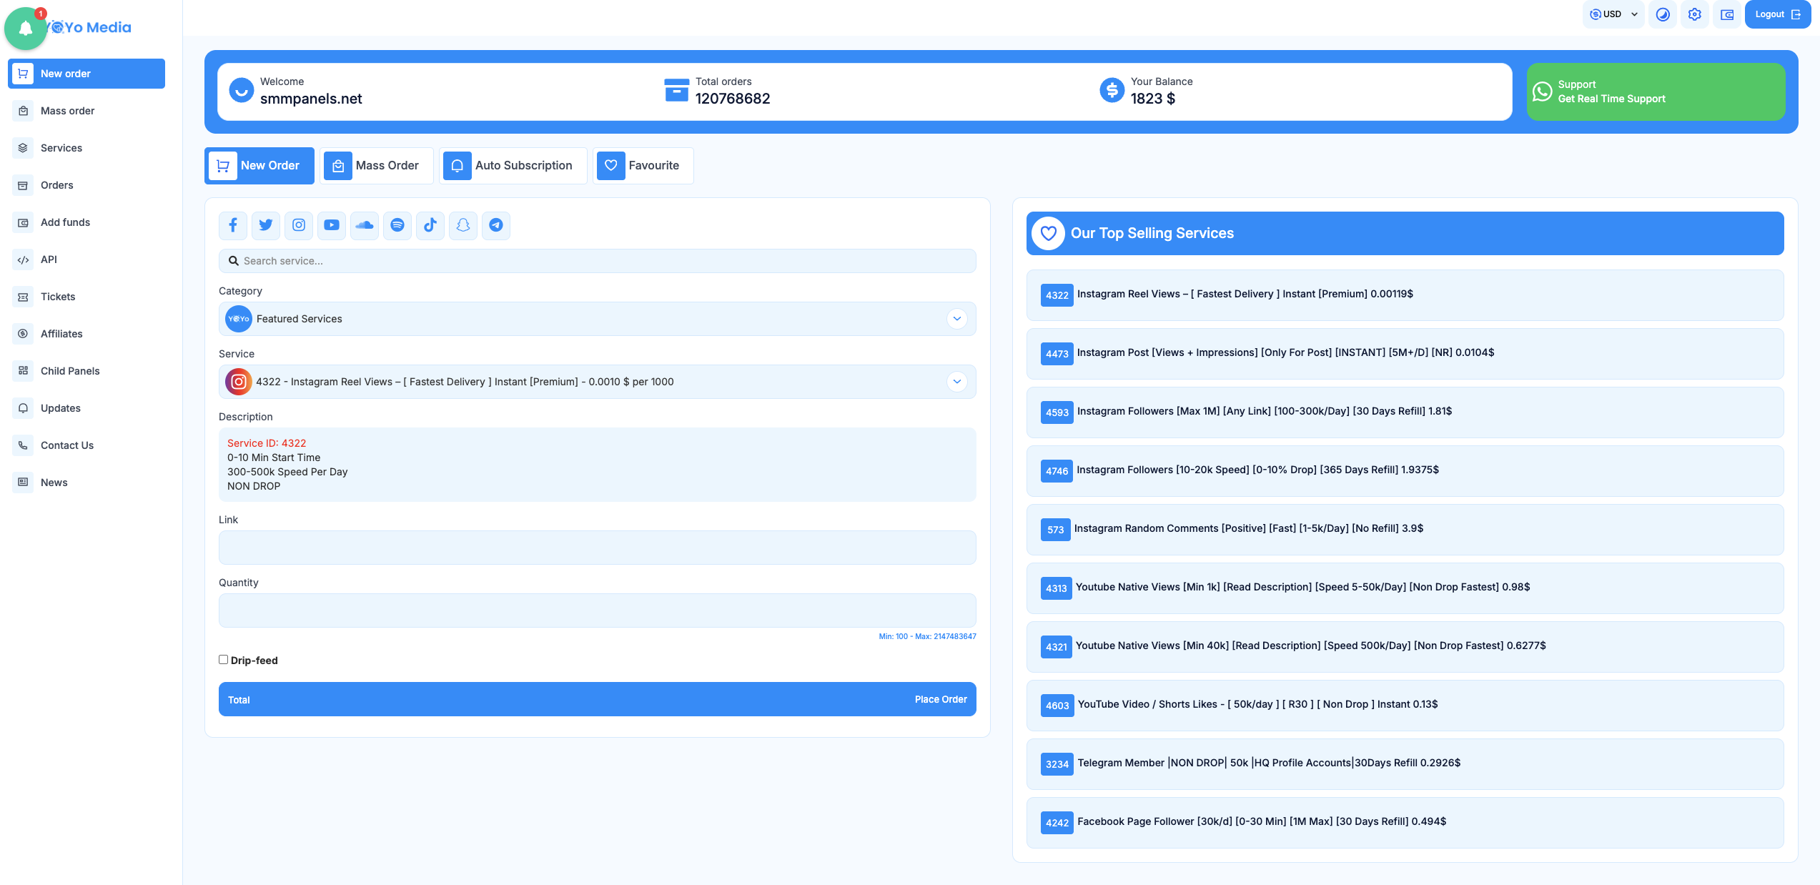Image resolution: width=1820 pixels, height=885 pixels.
Task: Enable the Drip-feed checkbox
Action: pyautogui.click(x=224, y=660)
